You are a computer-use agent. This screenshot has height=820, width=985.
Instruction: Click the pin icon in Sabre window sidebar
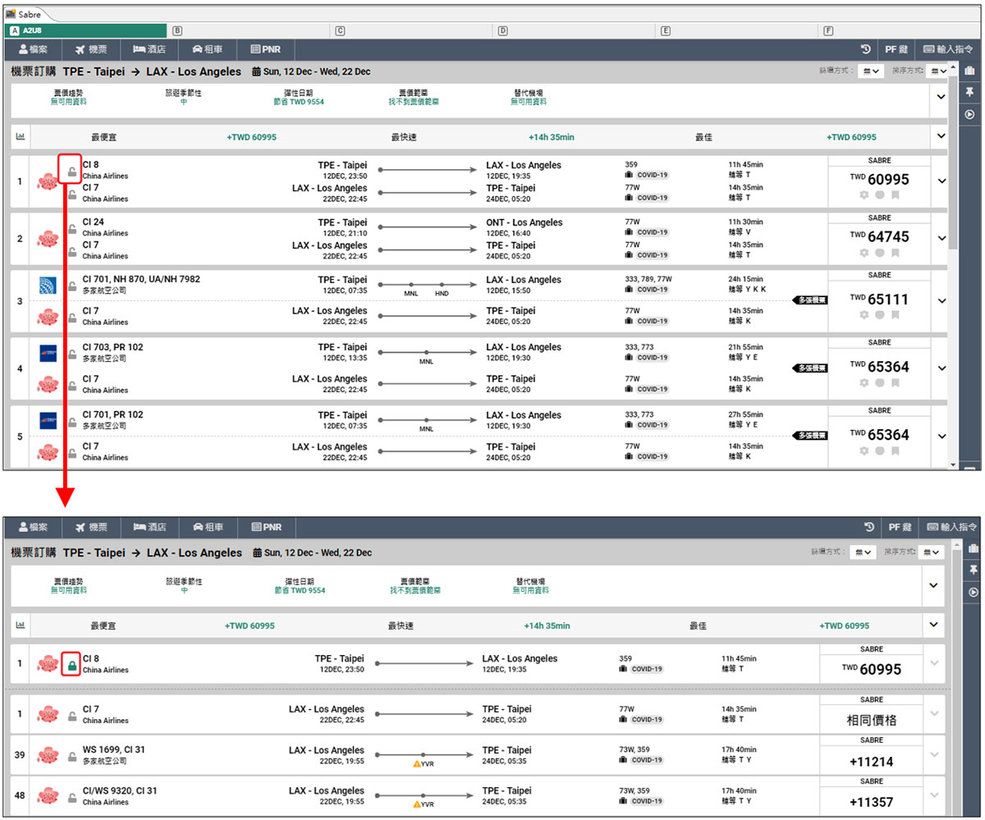(970, 91)
